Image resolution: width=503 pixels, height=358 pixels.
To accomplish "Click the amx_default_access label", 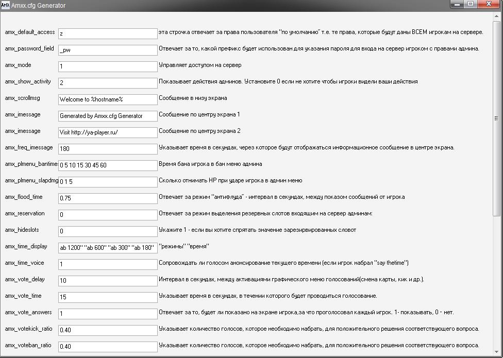I will [x=30, y=32].
